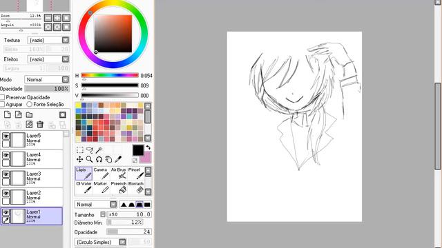The image size is (442, 248).
Task: Choose the Preench bucket fill tool
Action: pos(118,187)
